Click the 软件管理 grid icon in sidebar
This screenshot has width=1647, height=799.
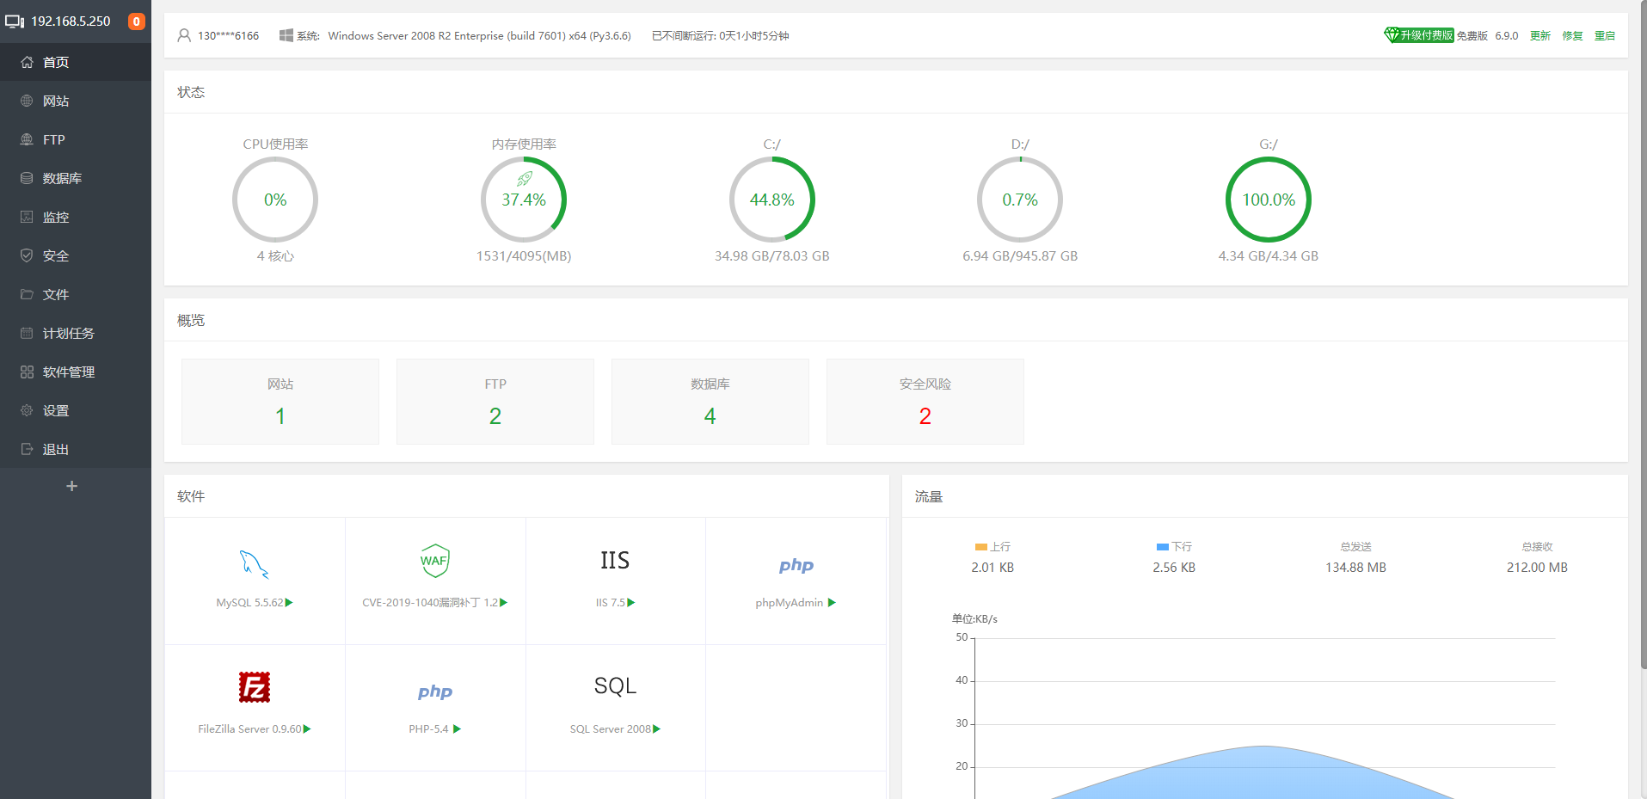27,372
